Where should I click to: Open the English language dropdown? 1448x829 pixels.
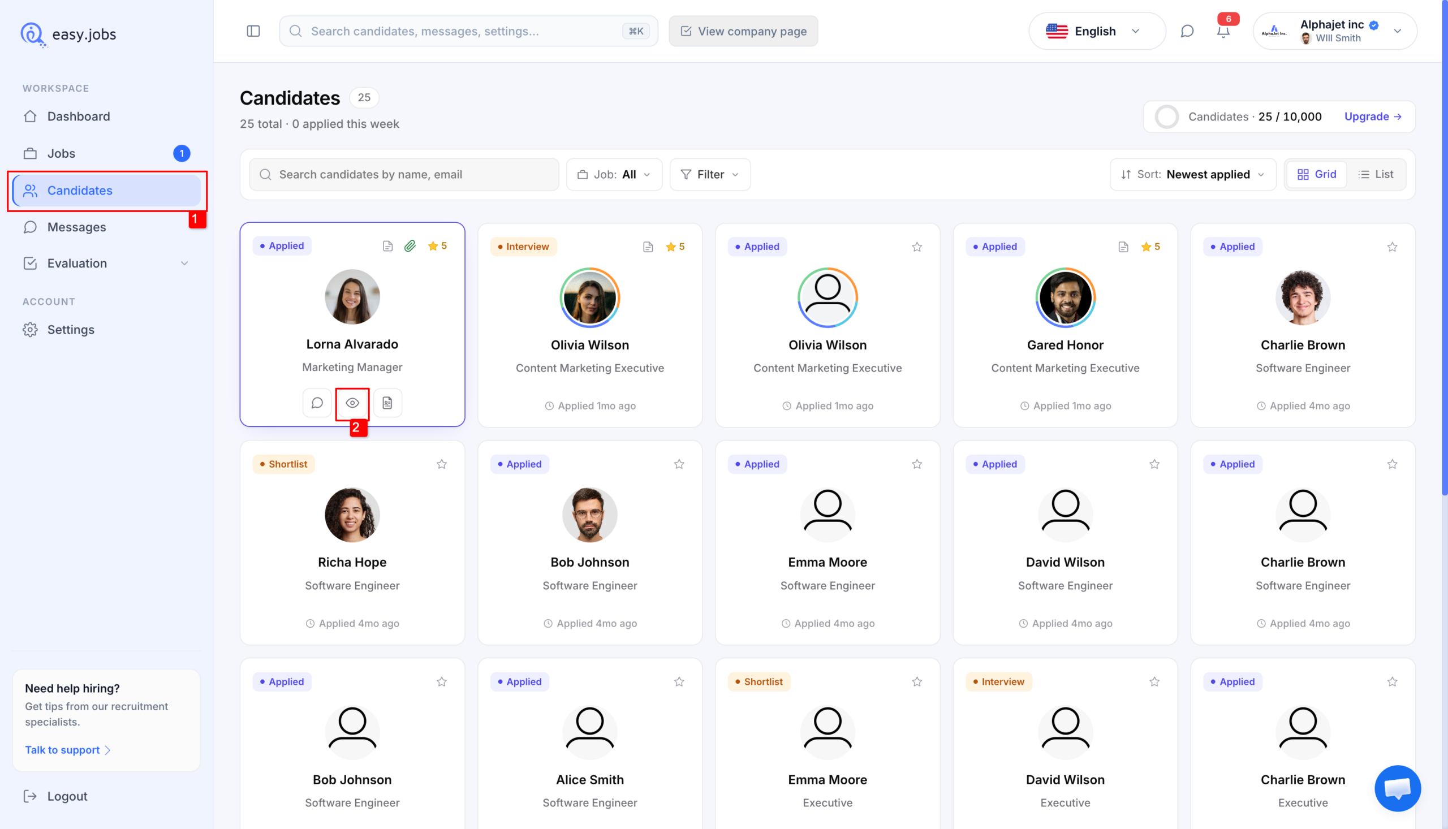pyautogui.click(x=1097, y=31)
